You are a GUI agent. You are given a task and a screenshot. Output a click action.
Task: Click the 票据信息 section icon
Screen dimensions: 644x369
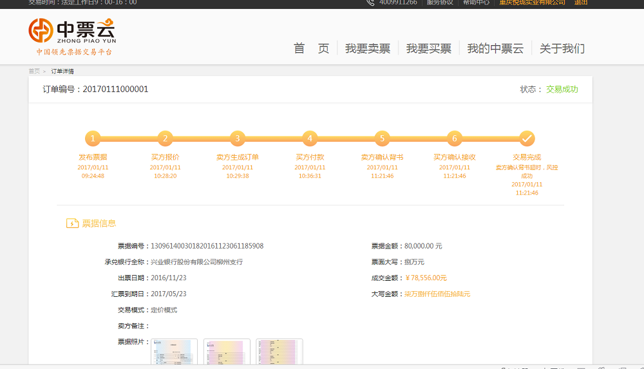coord(72,223)
